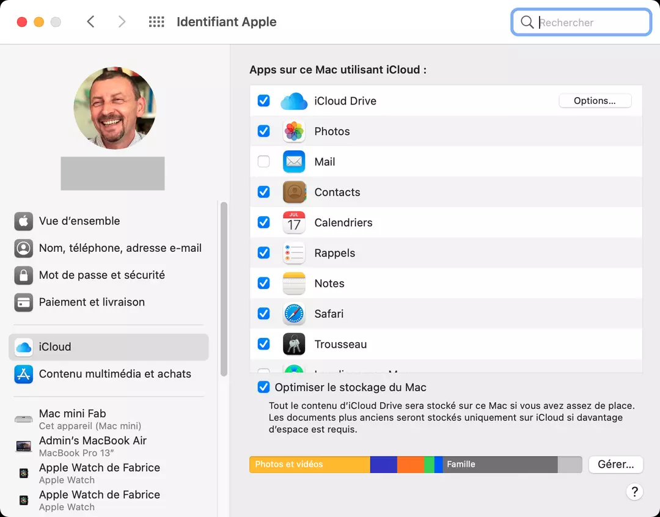Image resolution: width=660 pixels, height=517 pixels.
Task: Open help with the question mark button
Action: point(634,491)
